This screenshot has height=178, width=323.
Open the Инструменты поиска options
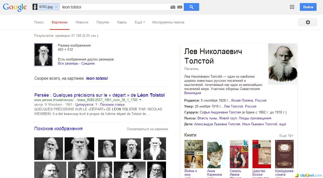tap(168, 22)
